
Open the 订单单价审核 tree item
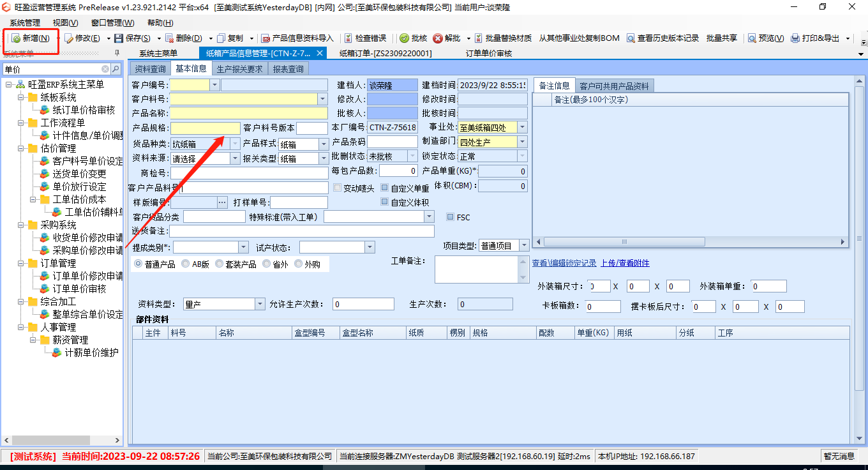(x=79, y=289)
